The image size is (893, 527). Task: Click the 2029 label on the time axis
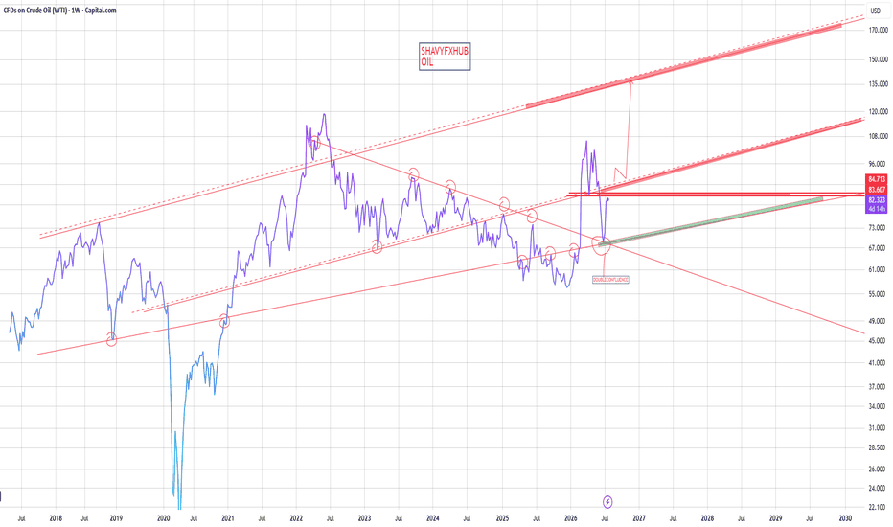776,519
